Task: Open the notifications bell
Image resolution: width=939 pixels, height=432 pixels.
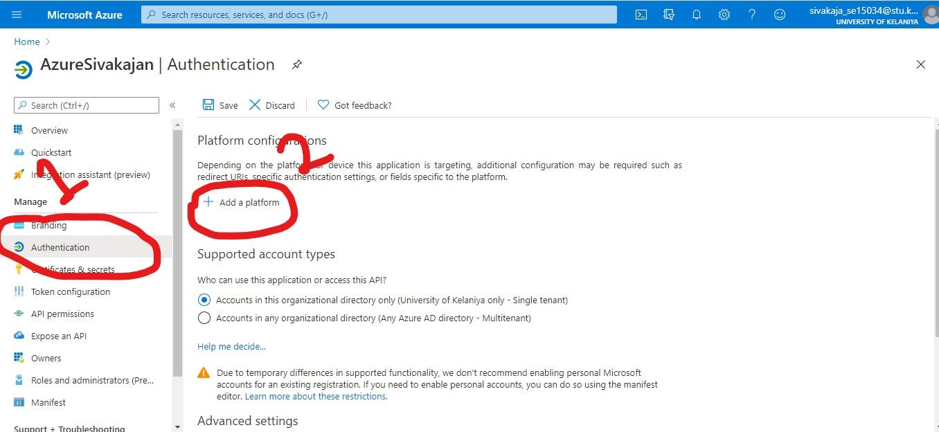Action: [697, 15]
